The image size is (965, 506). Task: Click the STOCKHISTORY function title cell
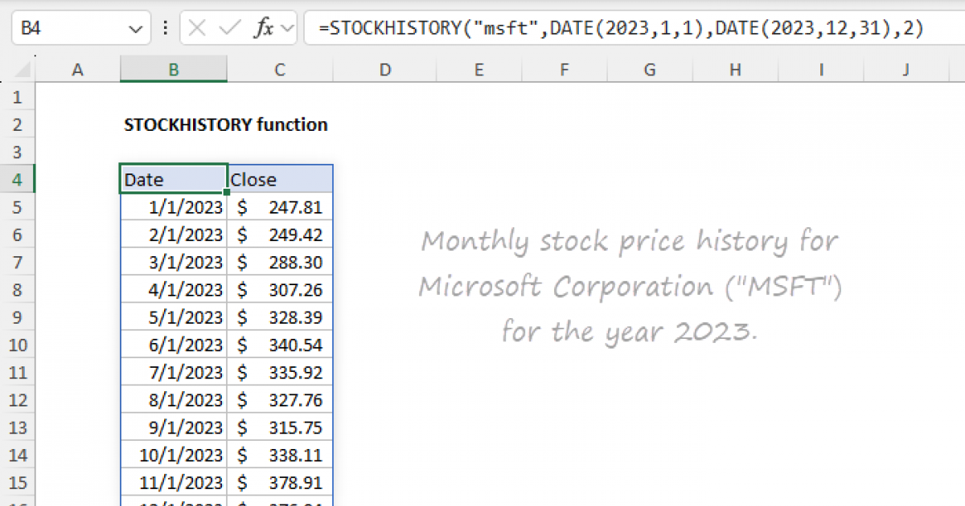click(x=226, y=124)
